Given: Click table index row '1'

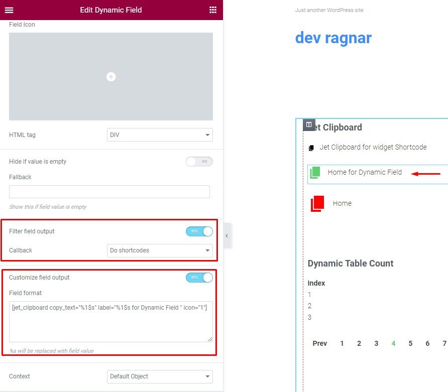Looking at the screenshot, I should click(309, 294).
